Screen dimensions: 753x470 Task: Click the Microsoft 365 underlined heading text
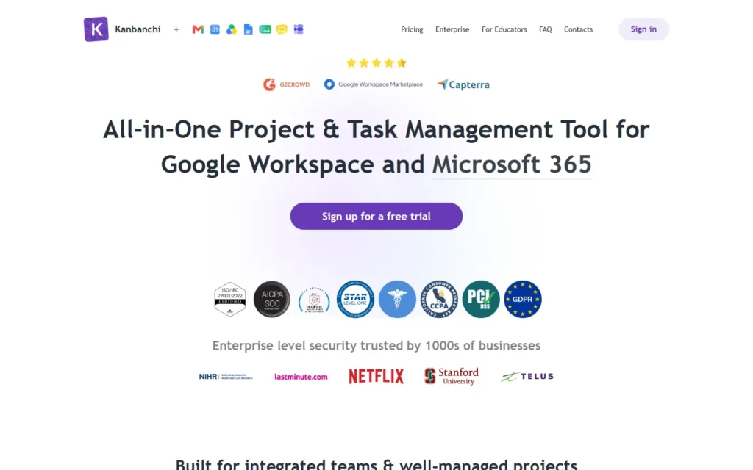[x=512, y=164]
